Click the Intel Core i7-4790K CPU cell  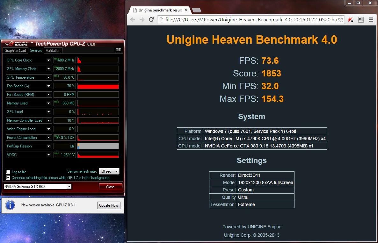[x=265, y=139]
